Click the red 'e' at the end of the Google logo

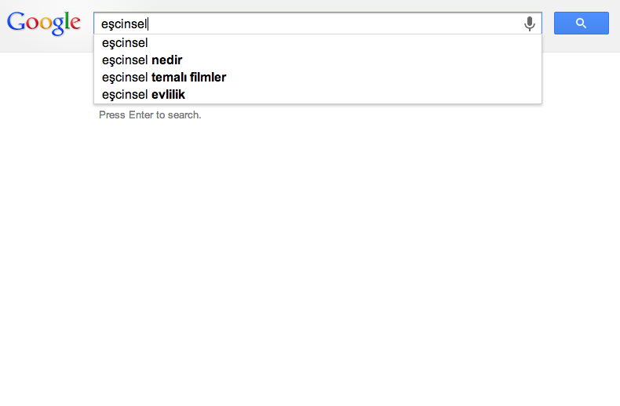(x=75, y=24)
